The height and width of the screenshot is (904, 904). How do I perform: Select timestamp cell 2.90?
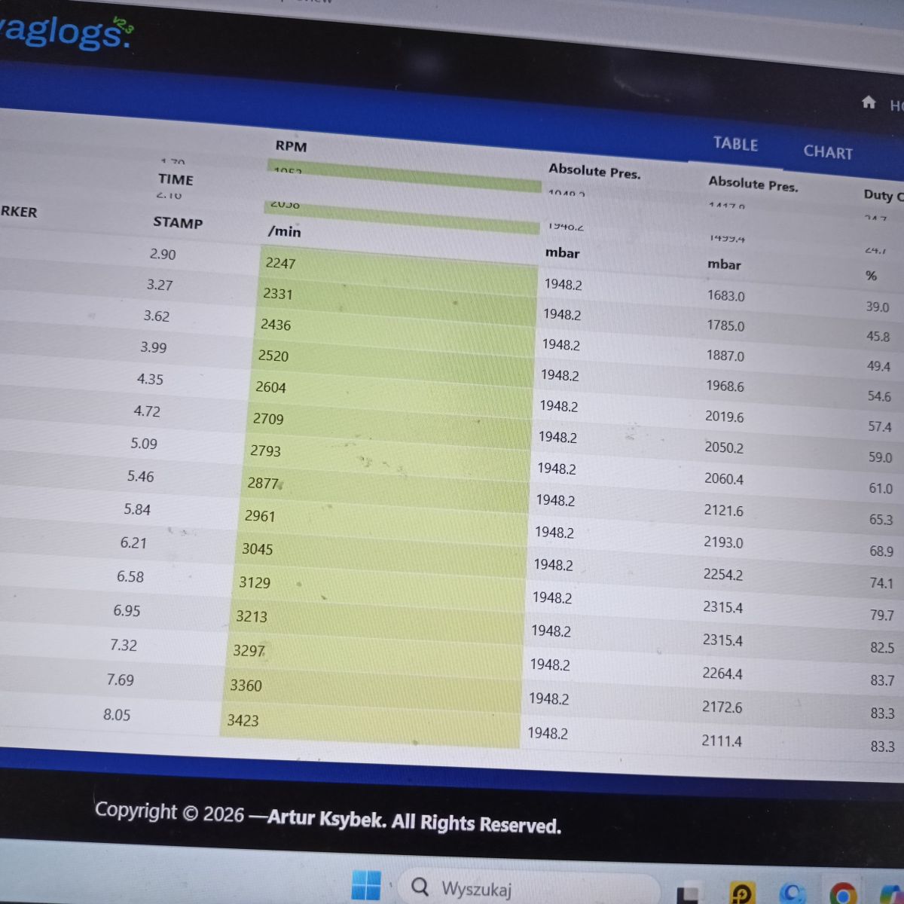click(x=163, y=254)
